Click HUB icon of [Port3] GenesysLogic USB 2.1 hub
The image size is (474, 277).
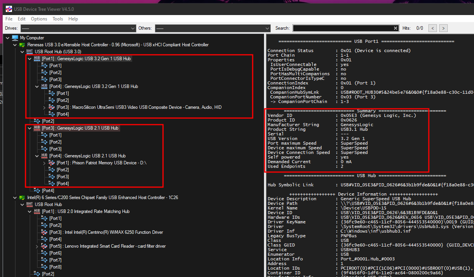(37, 128)
